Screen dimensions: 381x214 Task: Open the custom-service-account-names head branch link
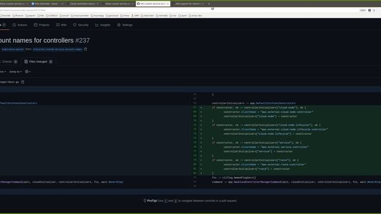(x=57, y=49)
